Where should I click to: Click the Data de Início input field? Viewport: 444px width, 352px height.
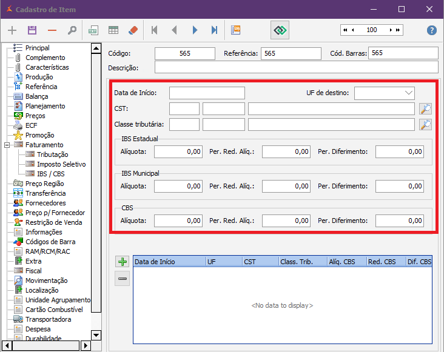click(207, 93)
